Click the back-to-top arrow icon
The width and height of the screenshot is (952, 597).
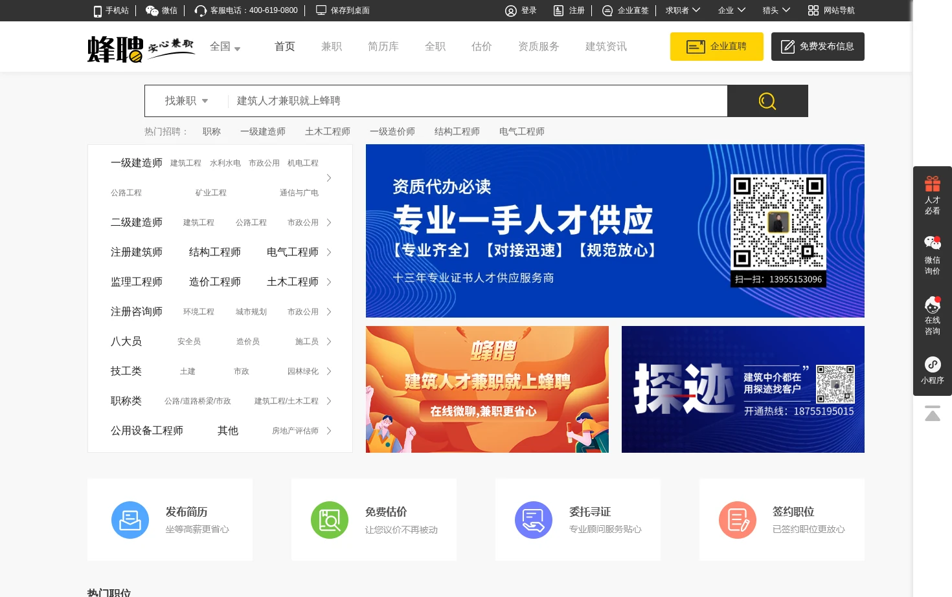(x=933, y=413)
